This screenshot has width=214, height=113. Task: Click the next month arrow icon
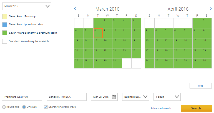tap(211, 9)
